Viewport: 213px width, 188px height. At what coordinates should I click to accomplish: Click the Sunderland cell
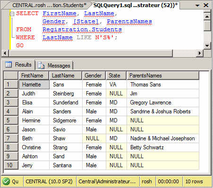point(66,103)
